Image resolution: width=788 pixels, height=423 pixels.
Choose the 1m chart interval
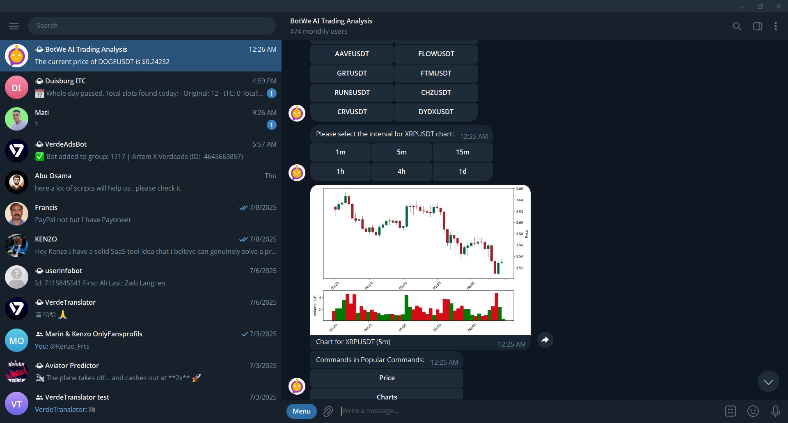click(340, 152)
